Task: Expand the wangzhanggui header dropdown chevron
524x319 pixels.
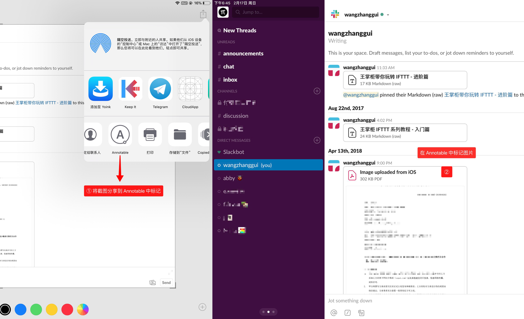Action: coord(388,15)
